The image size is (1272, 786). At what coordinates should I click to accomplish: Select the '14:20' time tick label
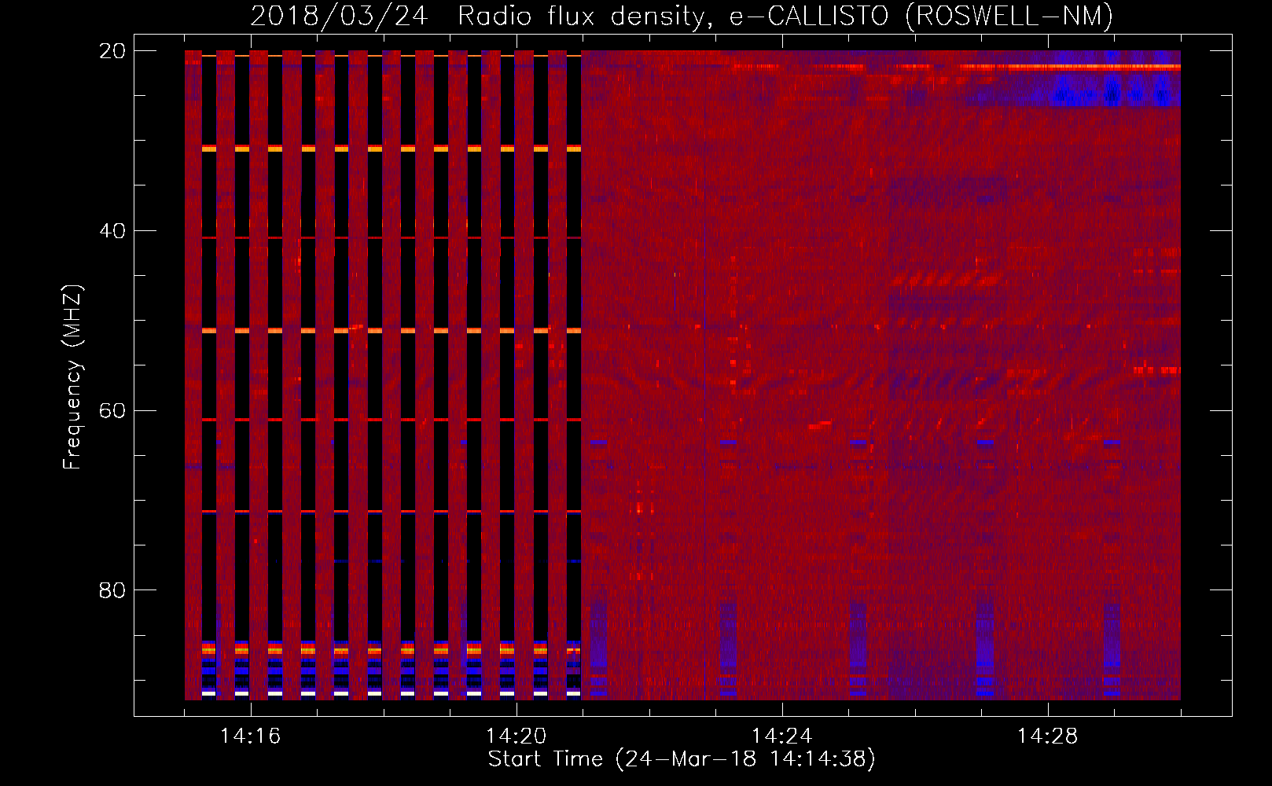tap(517, 736)
